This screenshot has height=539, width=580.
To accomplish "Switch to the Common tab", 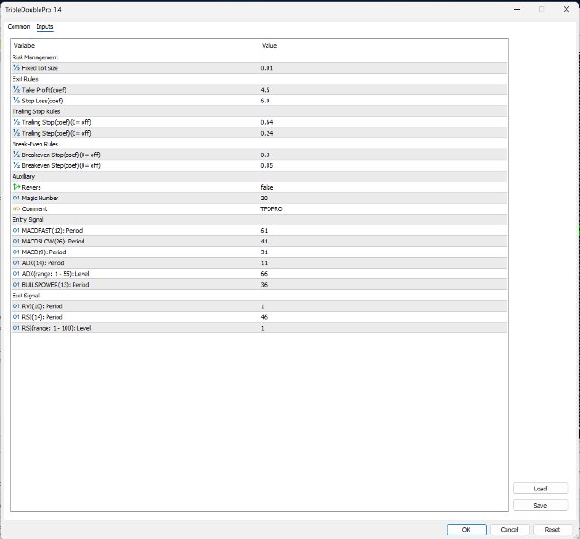I will [x=19, y=27].
